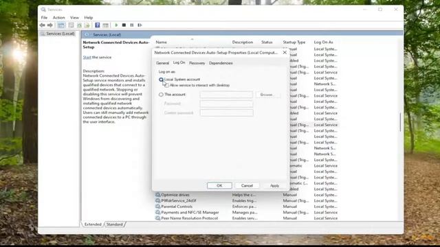Viewport: 440px width, 247px height.
Task: Click the This account name field
Action: click(x=226, y=95)
